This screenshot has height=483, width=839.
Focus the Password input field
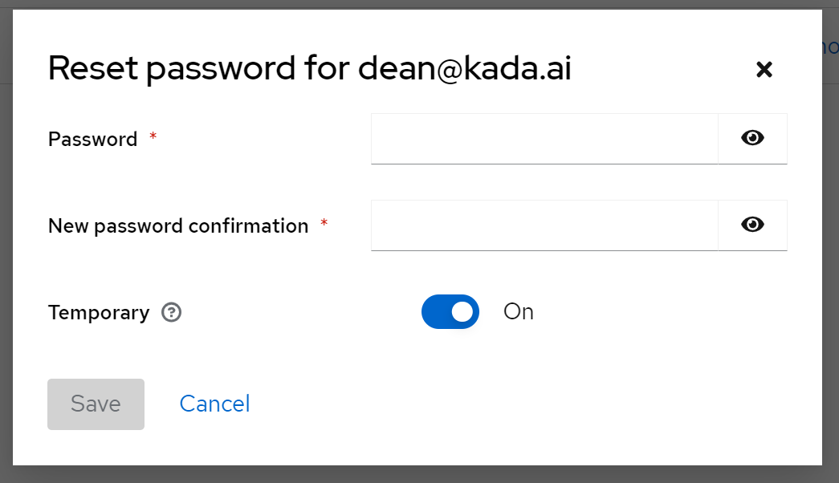pyautogui.click(x=544, y=139)
